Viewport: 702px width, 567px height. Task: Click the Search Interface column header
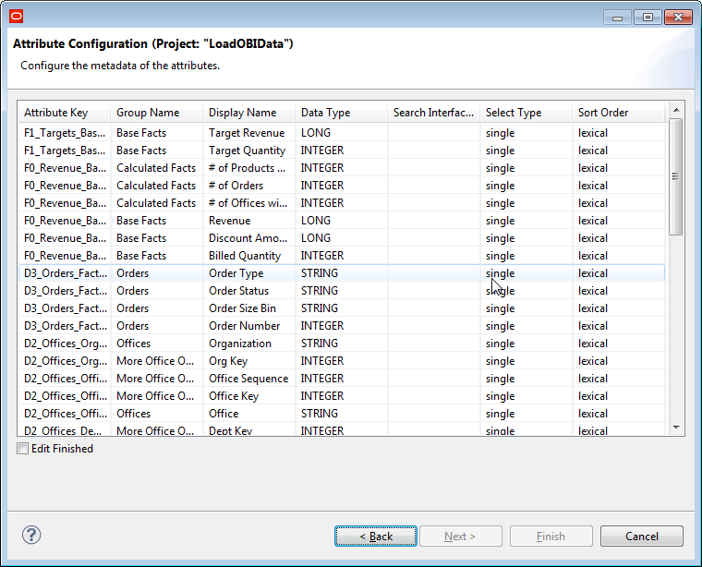click(x=433, y=113)
